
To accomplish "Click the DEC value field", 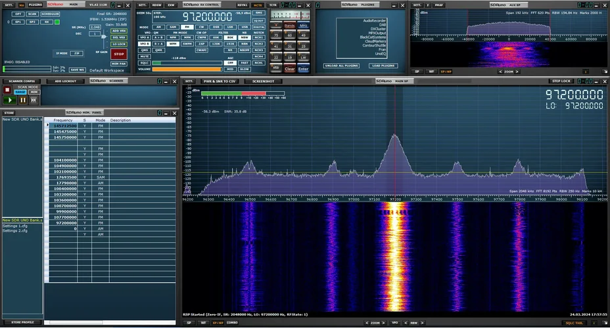I will click(x=95, y=33).
